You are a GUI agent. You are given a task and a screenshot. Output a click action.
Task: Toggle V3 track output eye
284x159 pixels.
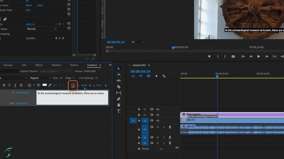click(x=158, y=109)
